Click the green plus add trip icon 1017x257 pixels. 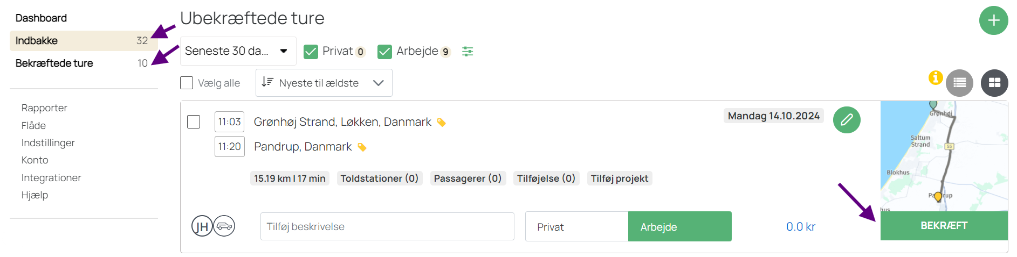coord(993,20)
